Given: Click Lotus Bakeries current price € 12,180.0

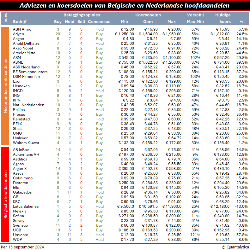Looking at the screenshot, I should pyautogui.click(x=220, y=206).
